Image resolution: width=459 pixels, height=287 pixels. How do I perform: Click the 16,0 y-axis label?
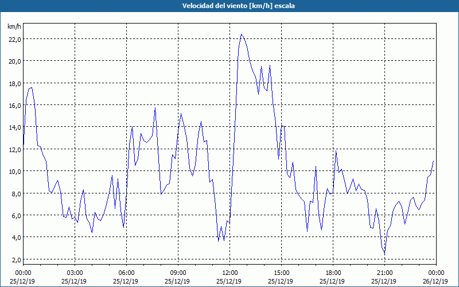coord(15,106)
